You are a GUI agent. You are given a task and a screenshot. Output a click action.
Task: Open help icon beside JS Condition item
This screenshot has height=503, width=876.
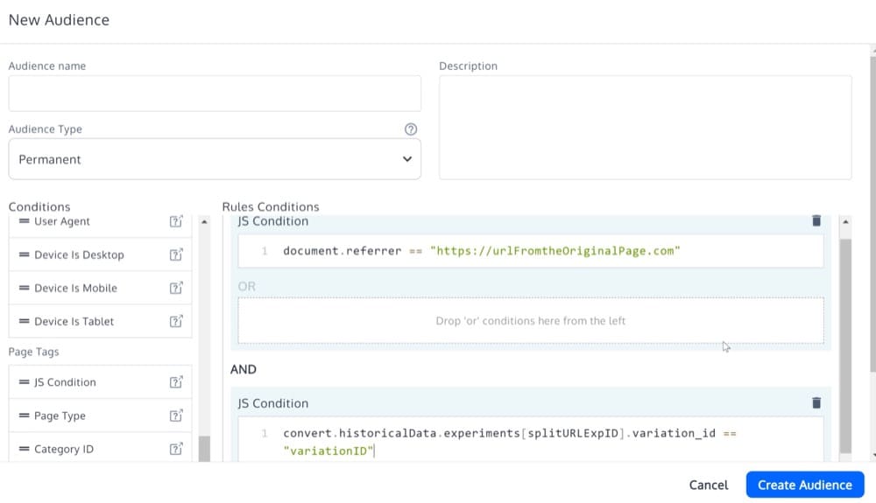point(176,382)
